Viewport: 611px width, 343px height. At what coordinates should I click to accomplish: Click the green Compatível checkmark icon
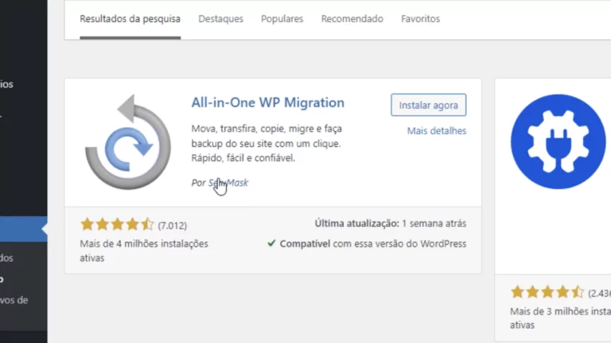[271, 244]
